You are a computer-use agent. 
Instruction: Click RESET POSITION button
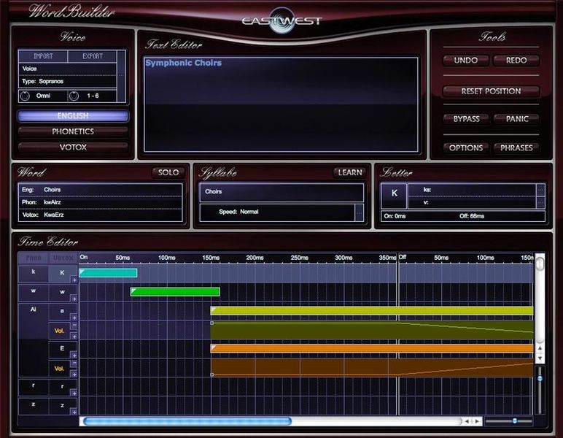pyautogui.click(x=492, y=91)
